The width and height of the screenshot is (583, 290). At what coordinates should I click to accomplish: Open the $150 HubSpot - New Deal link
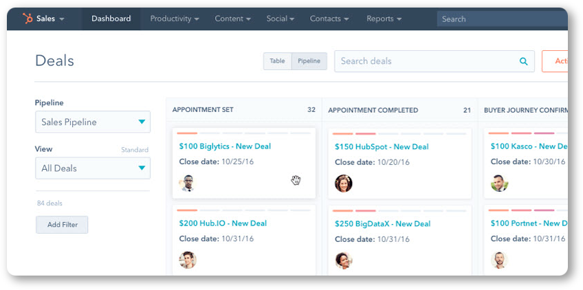coord(382,146)
